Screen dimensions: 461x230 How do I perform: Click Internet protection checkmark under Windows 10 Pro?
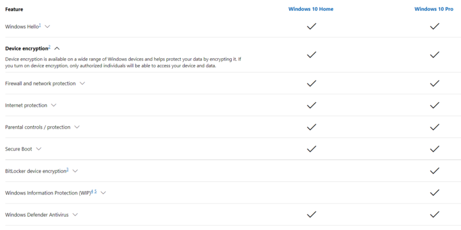(435, 105)
